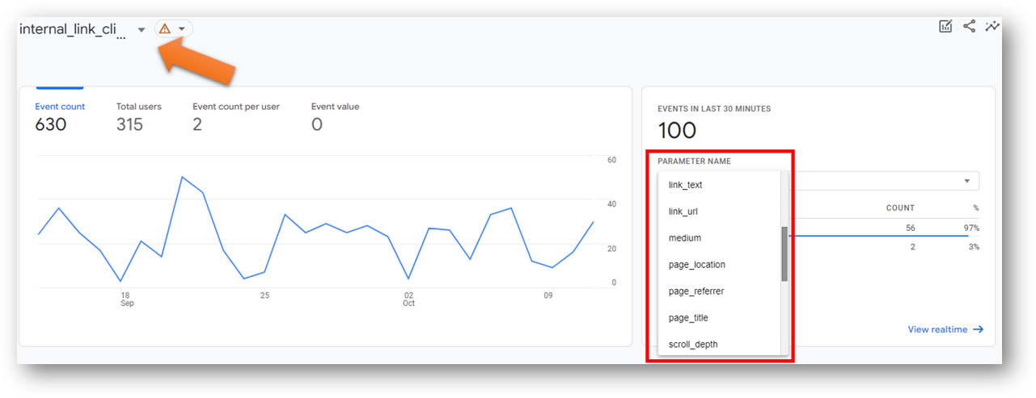Click the count value 56
The width and height of the screenshot is (1036, 398).
click(911, 228)
